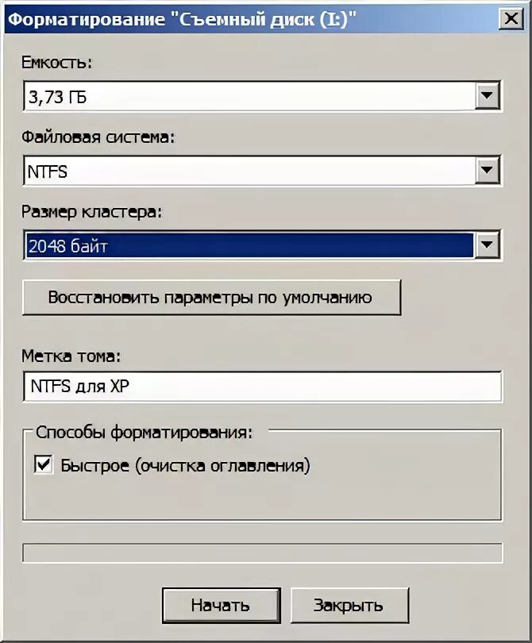Click the Файловая система label
Screen dimensions: 532x643
click(98, 137)
